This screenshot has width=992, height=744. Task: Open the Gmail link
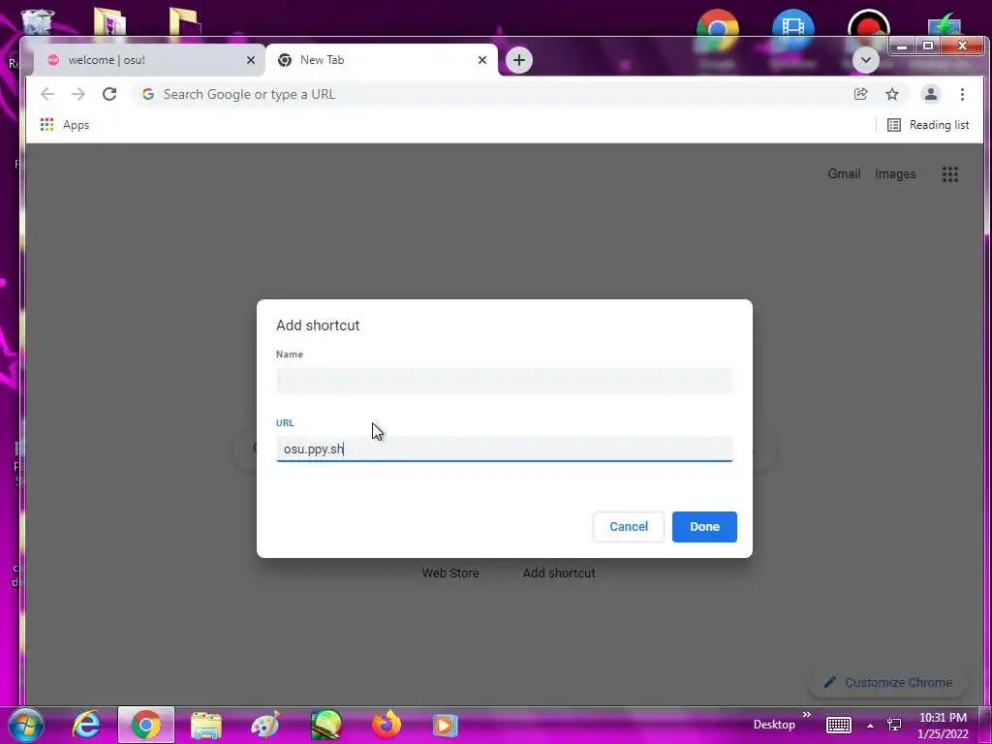click(x=844, y=174)
